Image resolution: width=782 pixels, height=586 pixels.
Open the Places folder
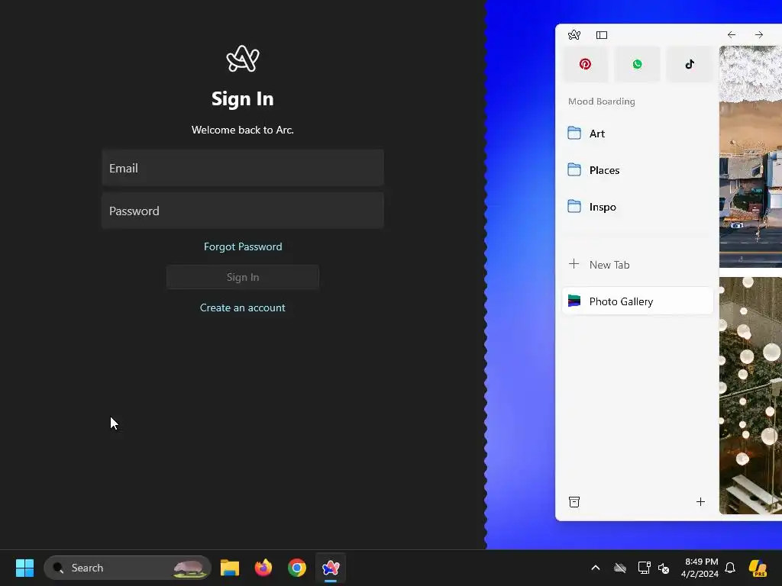(638, 170)
